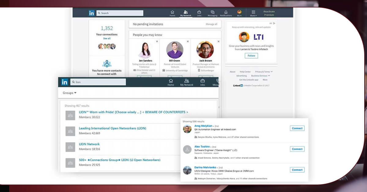Click the search field containing 'lion'
Viewport: 367px width, 192px height.
pos(98,82)
